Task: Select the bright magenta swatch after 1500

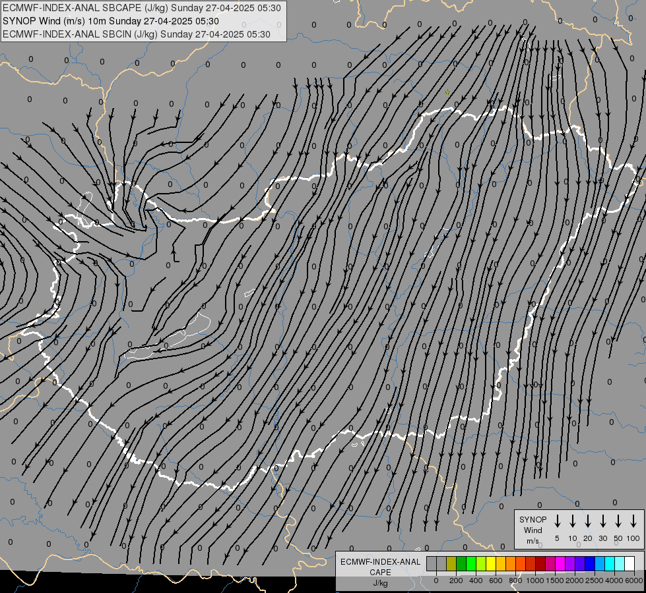Action: coord(560,563)
